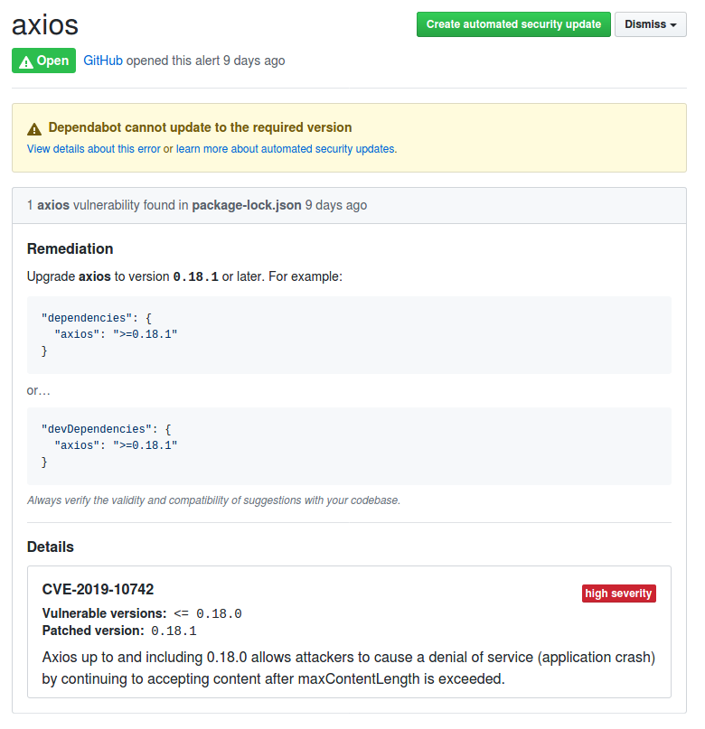Click the Details section heading
The width and height of the screenshot is (705, 729).
[51, 547]
